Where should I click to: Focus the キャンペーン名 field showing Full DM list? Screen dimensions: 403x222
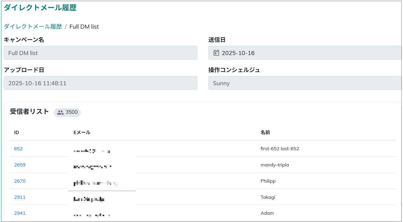(x=100, y=53)
